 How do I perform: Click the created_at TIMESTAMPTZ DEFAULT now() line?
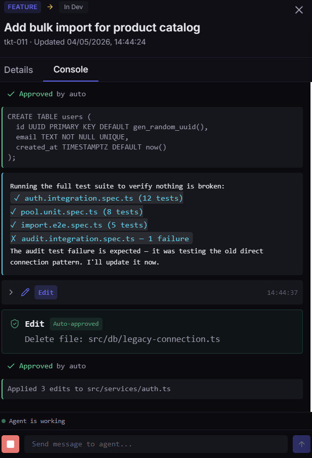(91, 147)
